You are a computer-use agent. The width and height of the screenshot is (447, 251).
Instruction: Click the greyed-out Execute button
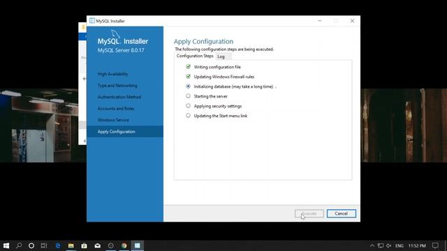[x=309, y=213]
